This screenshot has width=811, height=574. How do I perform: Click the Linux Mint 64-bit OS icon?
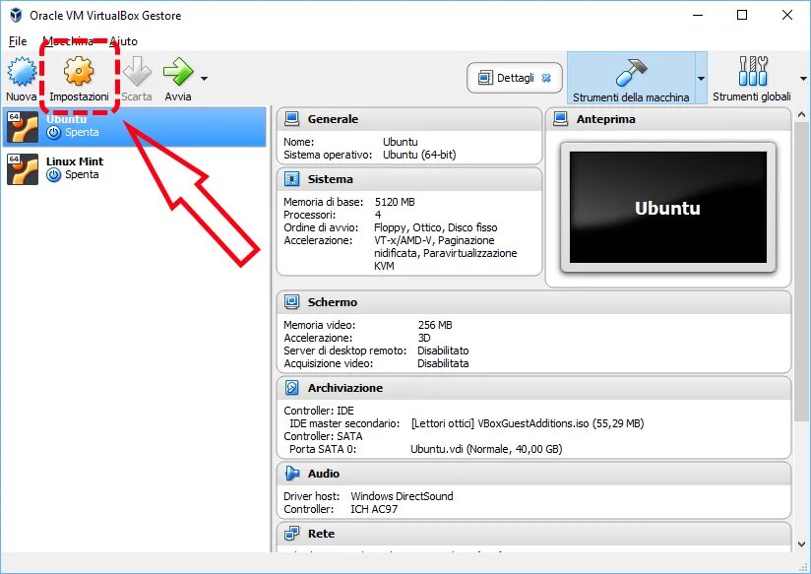23,169
